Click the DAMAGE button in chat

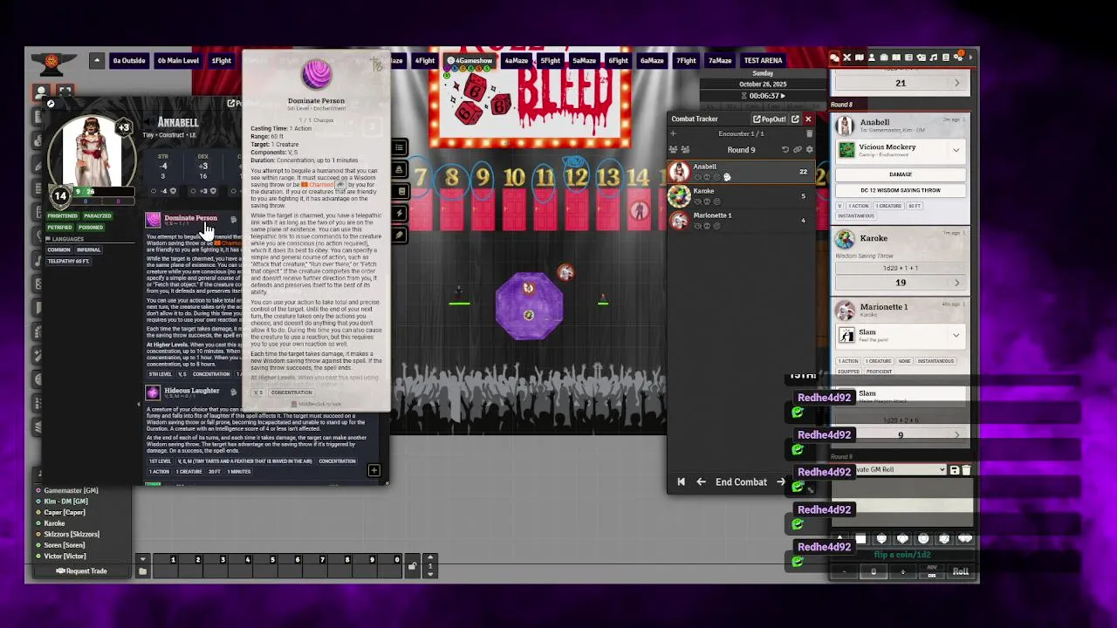(901, 174)
